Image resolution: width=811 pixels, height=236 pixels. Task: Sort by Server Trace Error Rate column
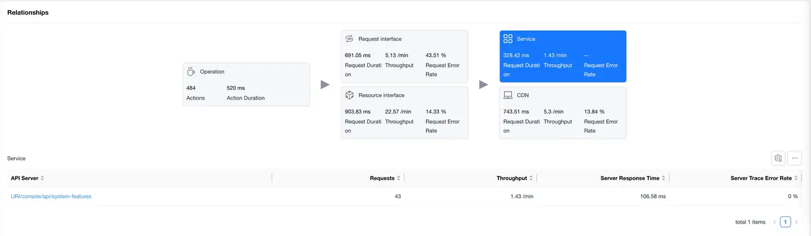796,178
